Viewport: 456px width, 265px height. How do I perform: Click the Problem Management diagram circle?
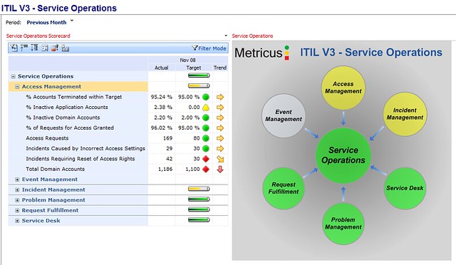click(x=343, y=223)
